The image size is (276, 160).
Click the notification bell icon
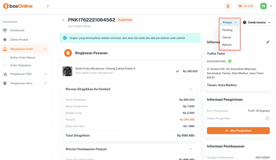(x=228, y=6)
